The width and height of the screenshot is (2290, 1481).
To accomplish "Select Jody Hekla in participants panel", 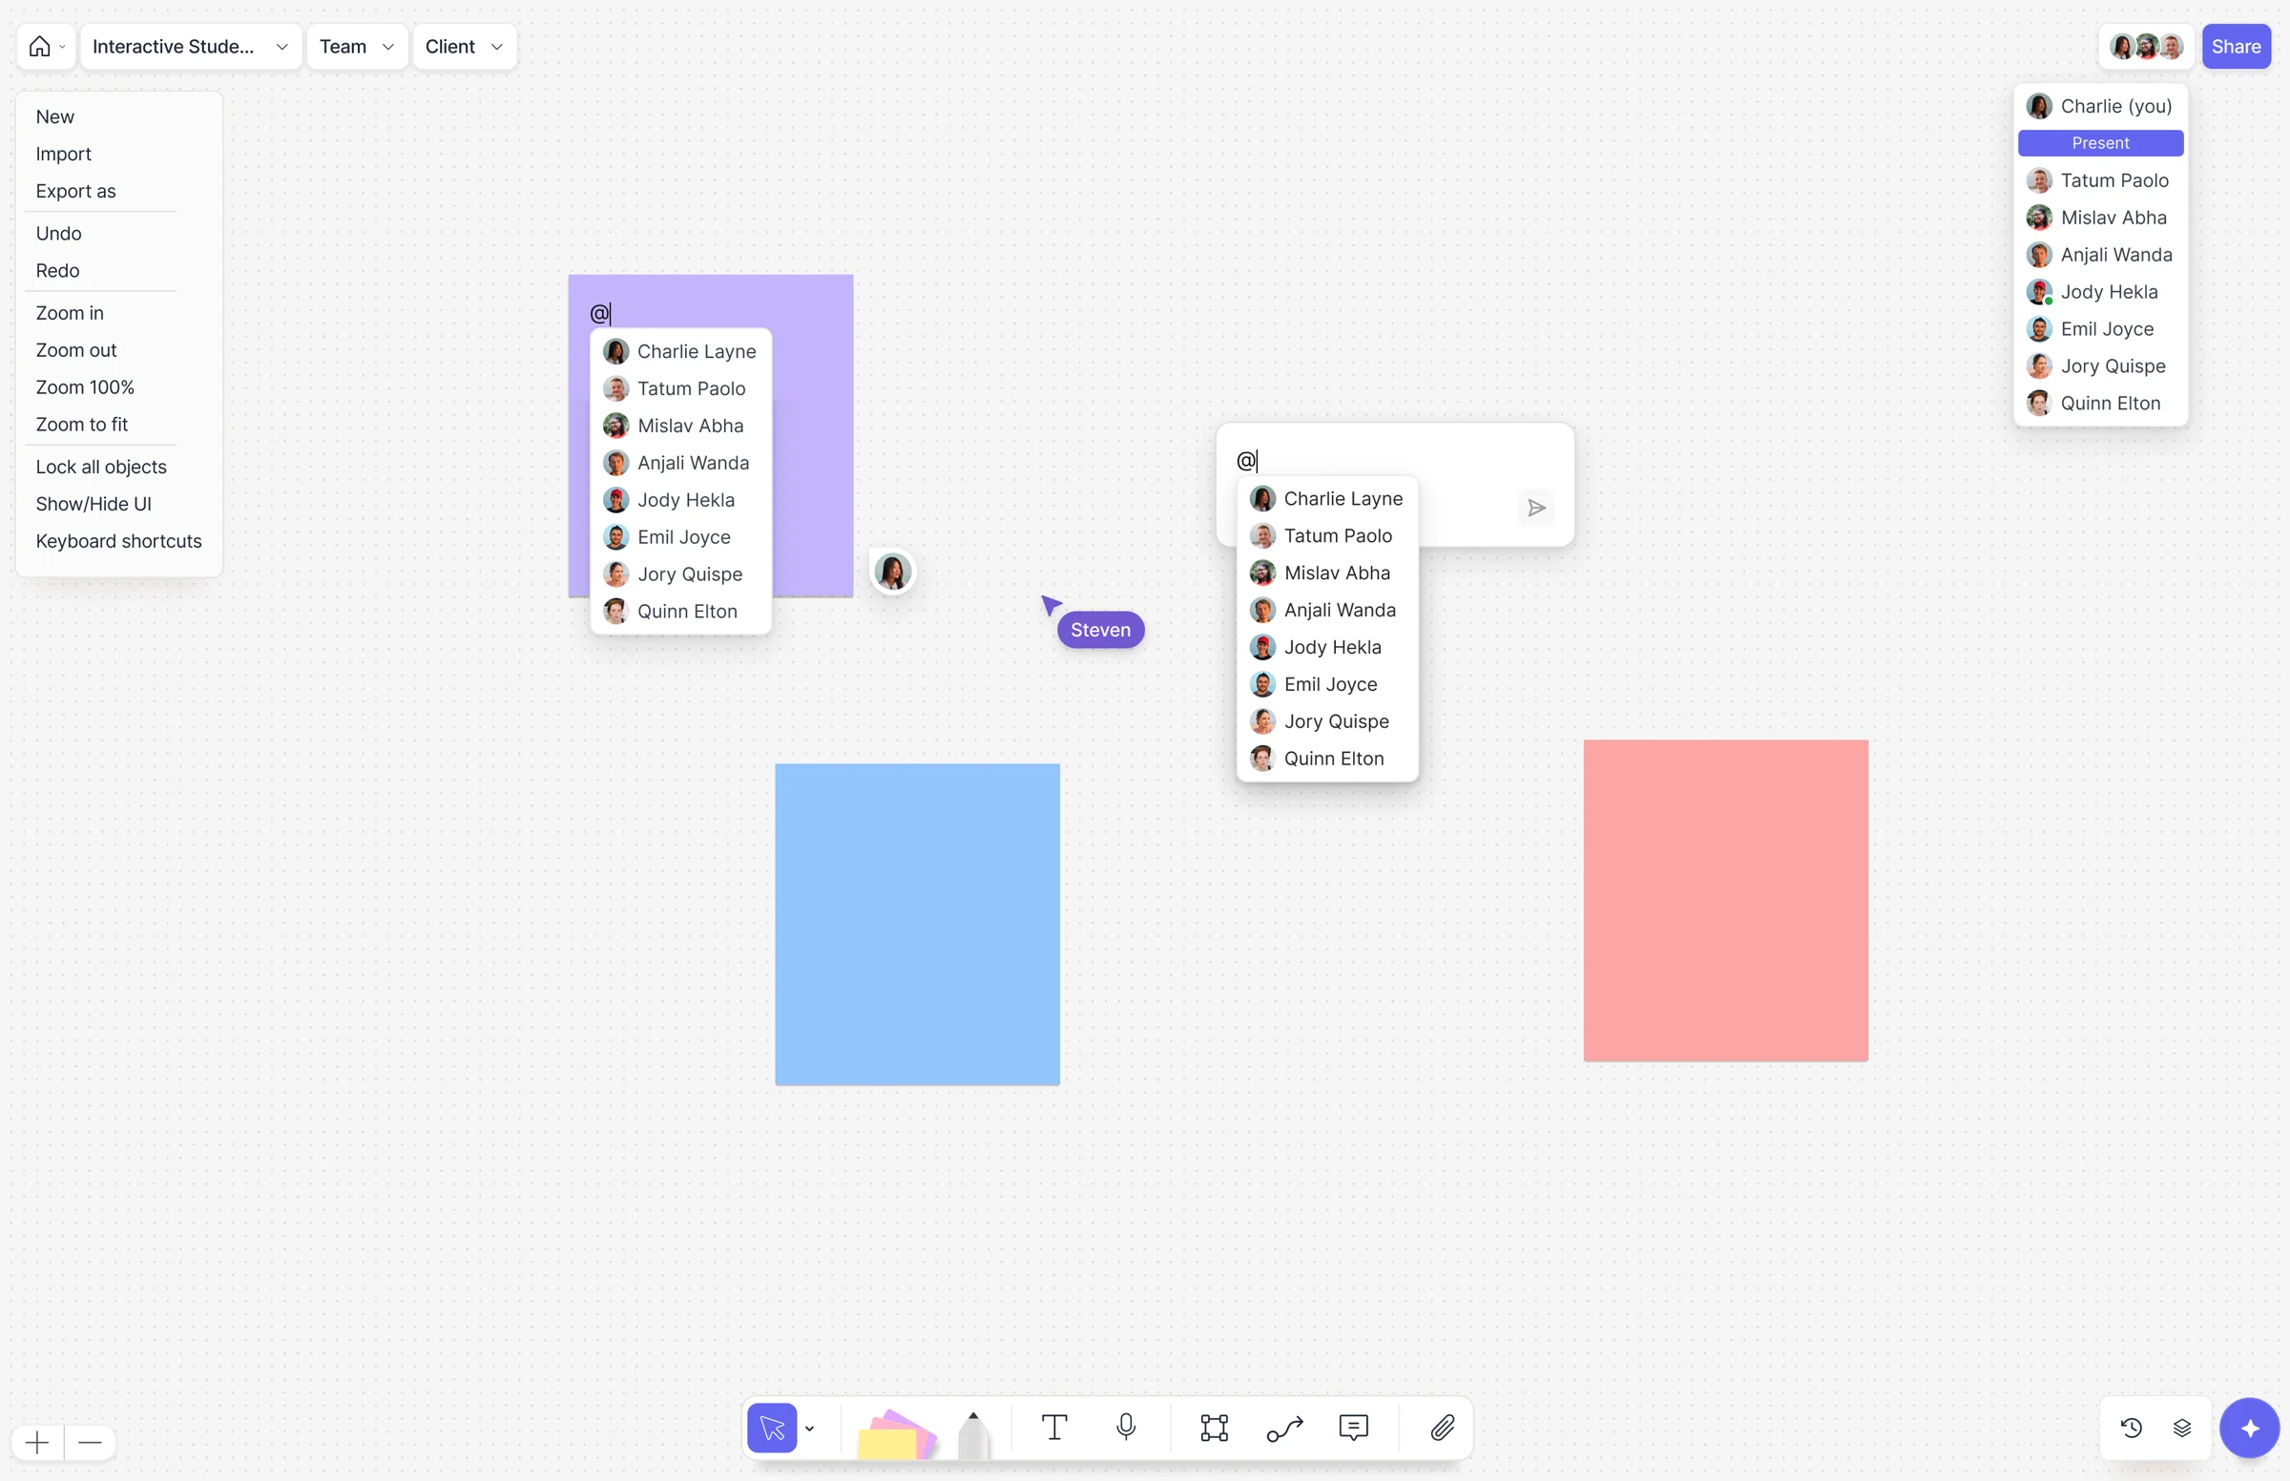I will 2100,291.
